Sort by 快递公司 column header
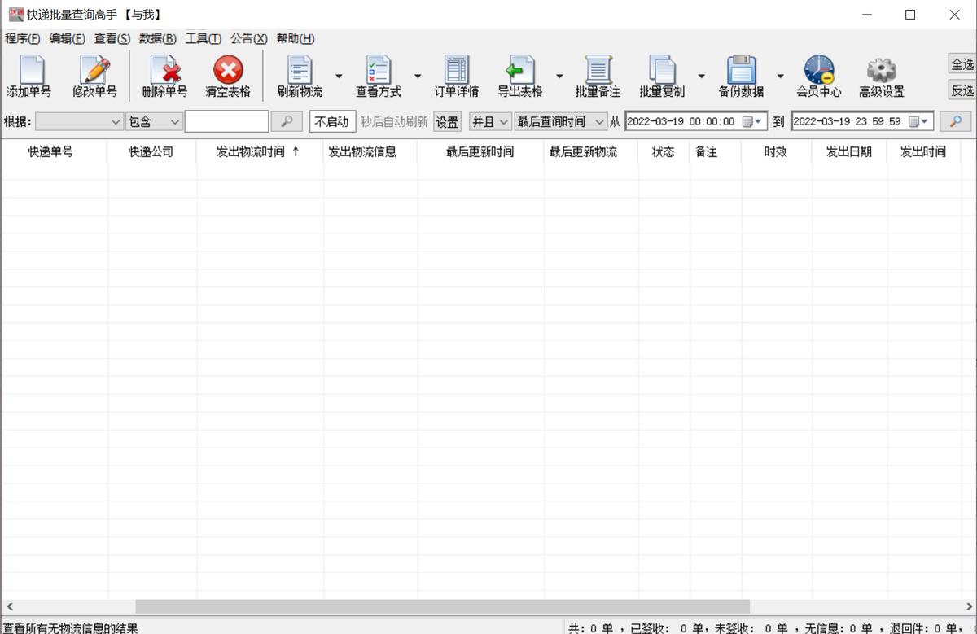 (151, 151)
